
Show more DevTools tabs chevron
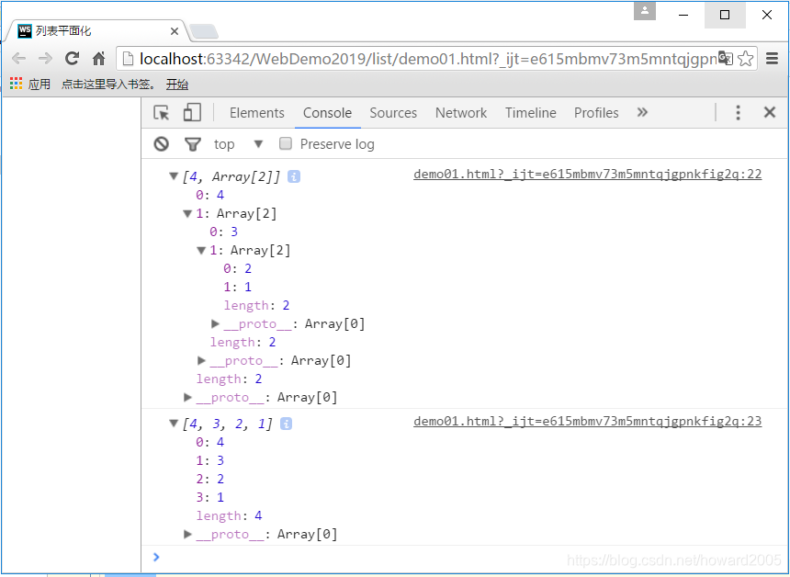coord(642,112)
